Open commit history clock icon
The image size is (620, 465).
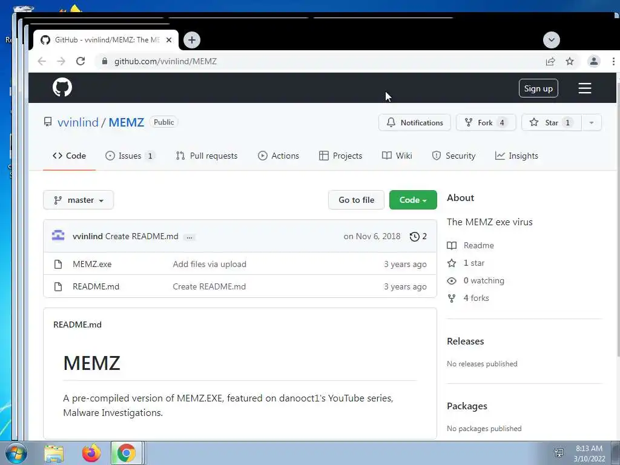414,237
